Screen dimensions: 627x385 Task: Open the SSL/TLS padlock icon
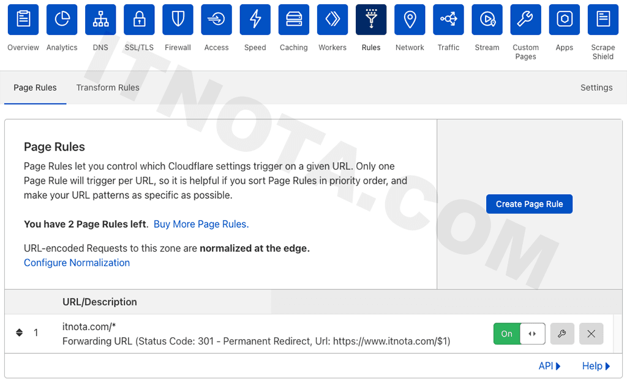click(x=139, y=20)
